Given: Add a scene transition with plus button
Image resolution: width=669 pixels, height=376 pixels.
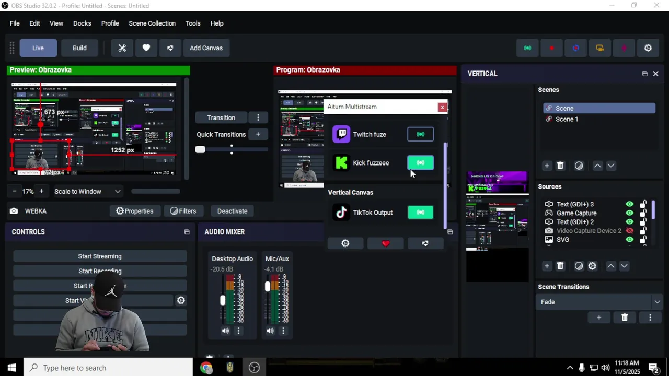Looking at the screenshot, I should (x=599, y=318).
